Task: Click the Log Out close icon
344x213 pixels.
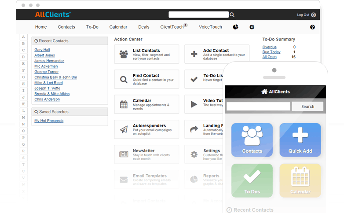Action: tap(314, 15)
